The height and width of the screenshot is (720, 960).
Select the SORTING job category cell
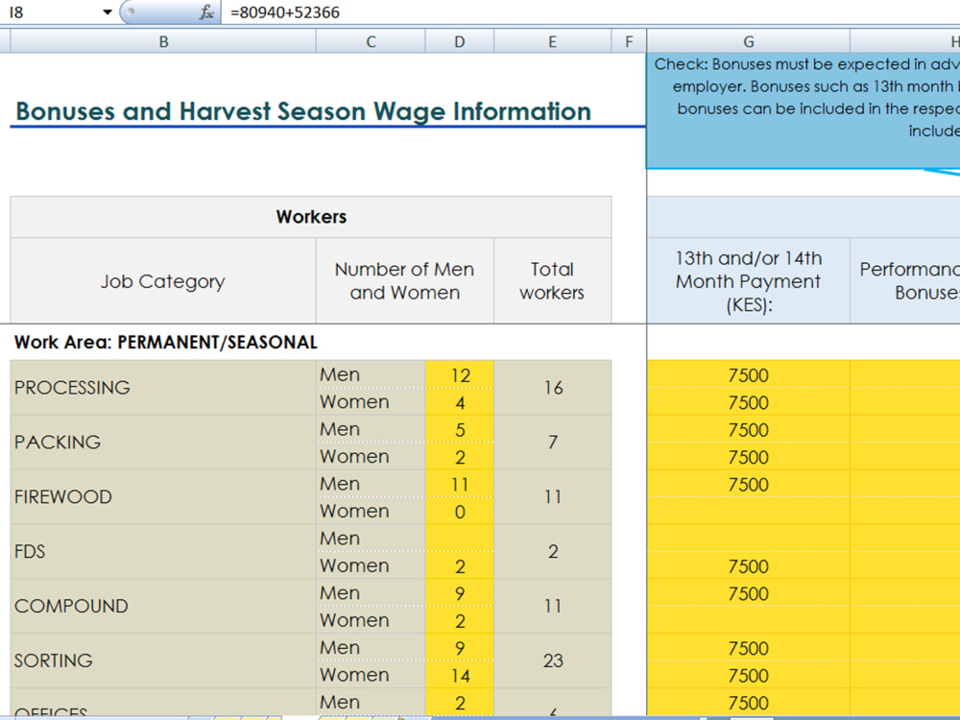coord(163,660)
